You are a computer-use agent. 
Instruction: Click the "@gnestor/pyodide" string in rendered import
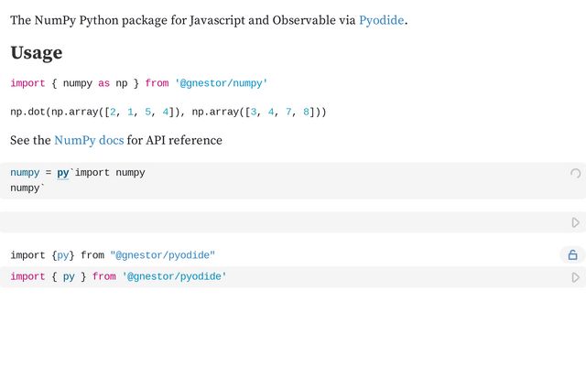pos(163,255)
